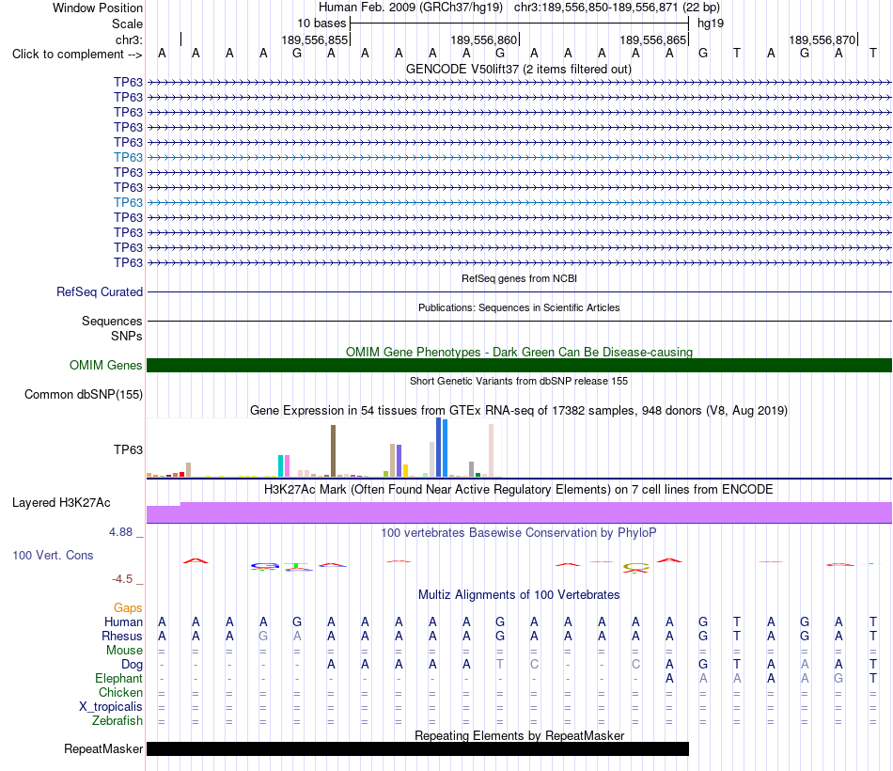Click the faded G in the Rhesus row
The width and height of the screenshot is (893, 771).
point(263,636)
